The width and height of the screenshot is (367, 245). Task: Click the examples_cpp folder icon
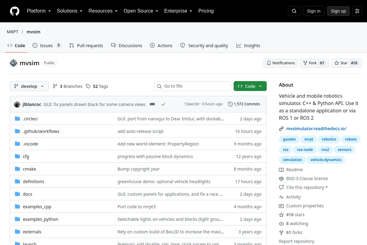coord(17,207)
